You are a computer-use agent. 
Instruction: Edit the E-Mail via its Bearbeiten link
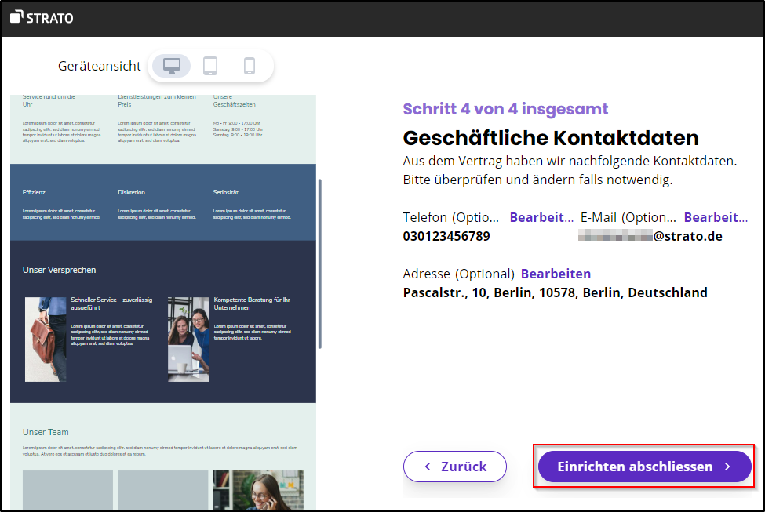(x=716, y=217)
